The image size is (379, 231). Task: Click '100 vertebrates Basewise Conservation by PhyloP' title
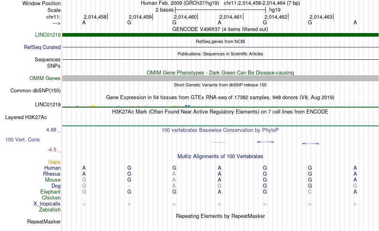(x=220, y=130)
